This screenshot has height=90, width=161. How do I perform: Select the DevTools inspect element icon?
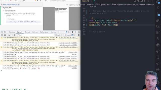[x=2, y=32]
